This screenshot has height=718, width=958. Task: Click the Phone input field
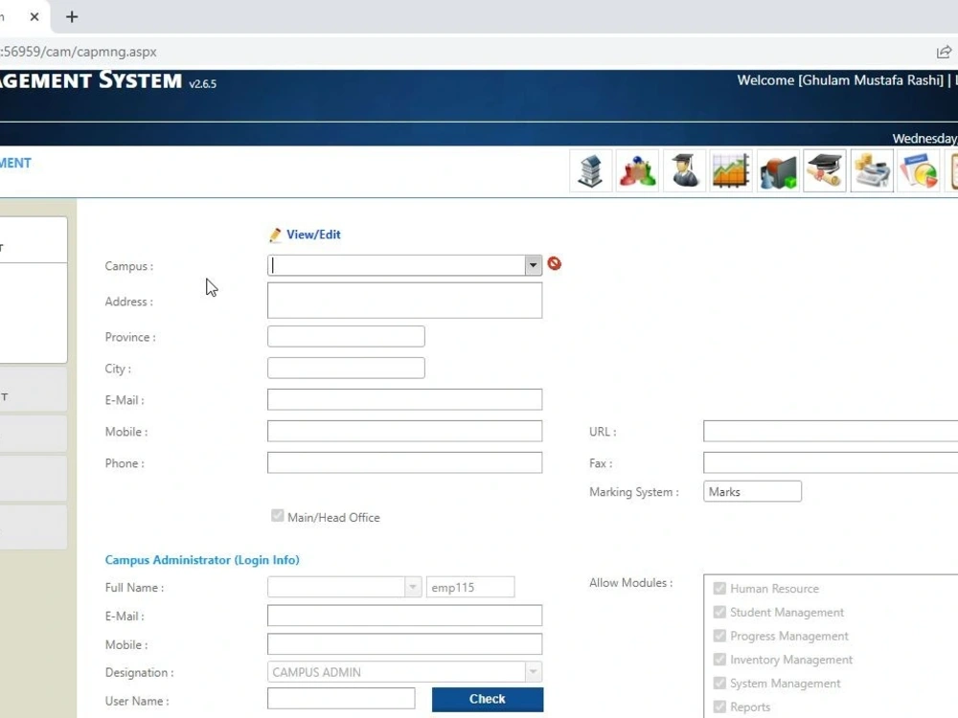coord(404,462)
